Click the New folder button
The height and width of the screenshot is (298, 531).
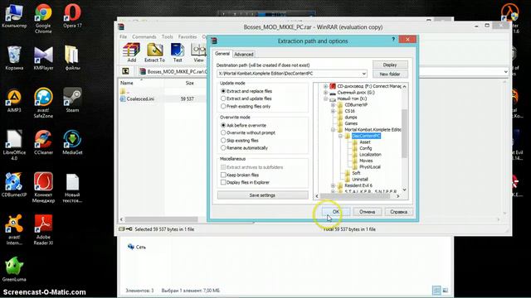[390, 74]
